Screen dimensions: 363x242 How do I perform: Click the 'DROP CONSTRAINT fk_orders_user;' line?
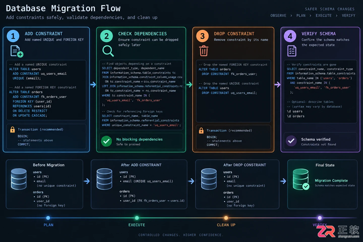(x=229, y=74)
